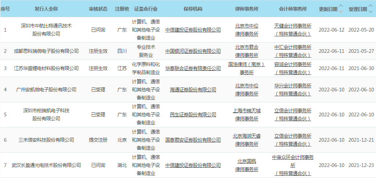This screenshot has width=376, height=178.
Task: Open 国泰君安证券股份有限公司 sponsor link
Action: pyautogui.click(x=193, y=140)
